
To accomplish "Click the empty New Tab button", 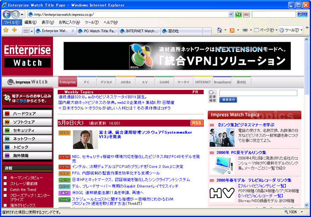I will click(207, 31).
